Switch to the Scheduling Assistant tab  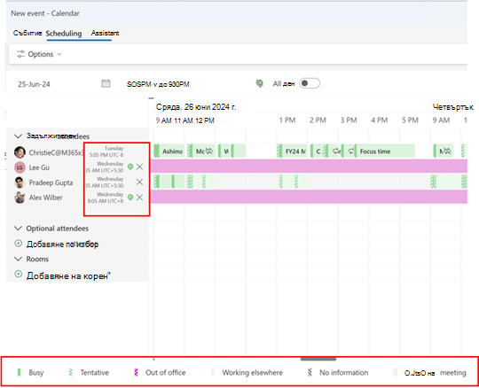(82, 34)
